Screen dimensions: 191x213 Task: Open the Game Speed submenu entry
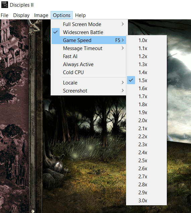pos(88,40)
